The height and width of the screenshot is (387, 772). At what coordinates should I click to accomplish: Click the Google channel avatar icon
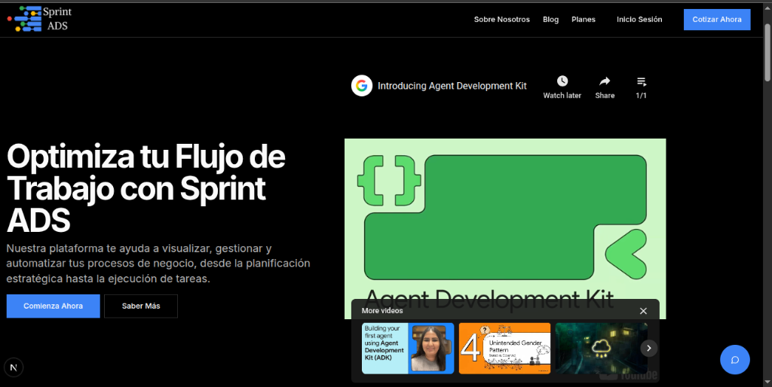pos(362,86)
